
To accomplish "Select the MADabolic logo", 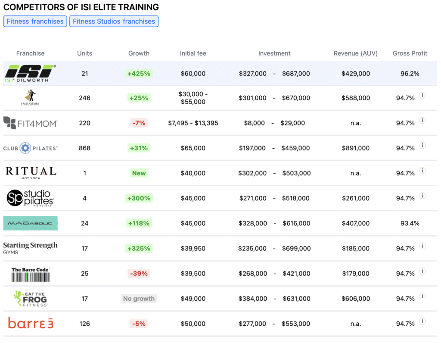I will 31,223.
